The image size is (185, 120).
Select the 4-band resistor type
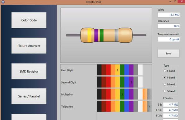pos(165,78)
